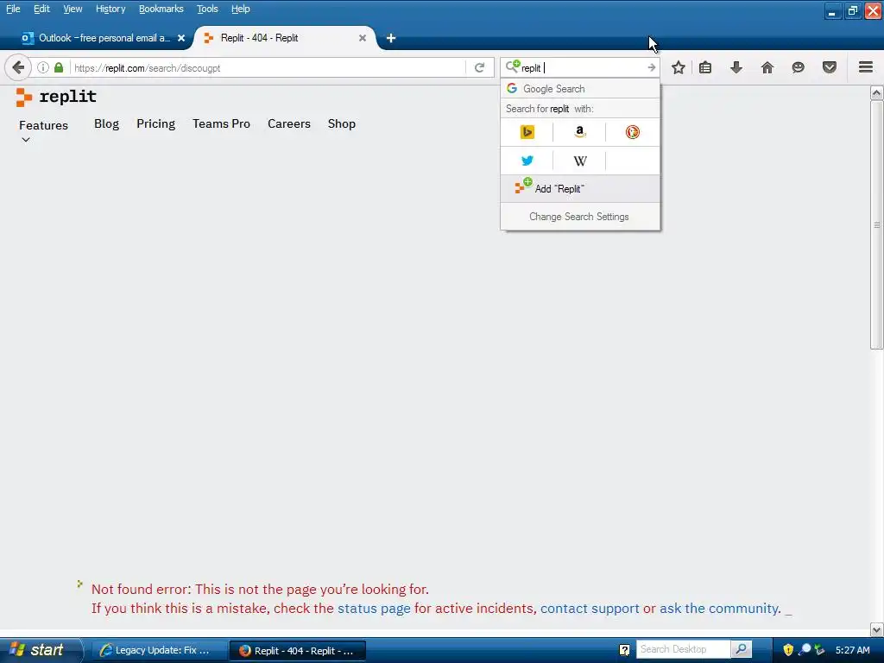Show site information via the info icon
884x663 pixels.
tap(43, 67)
